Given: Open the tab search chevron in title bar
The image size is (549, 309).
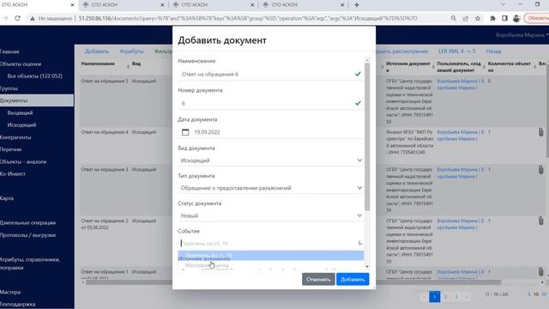Looking at the screenshot, I should [x=503, y=4].
